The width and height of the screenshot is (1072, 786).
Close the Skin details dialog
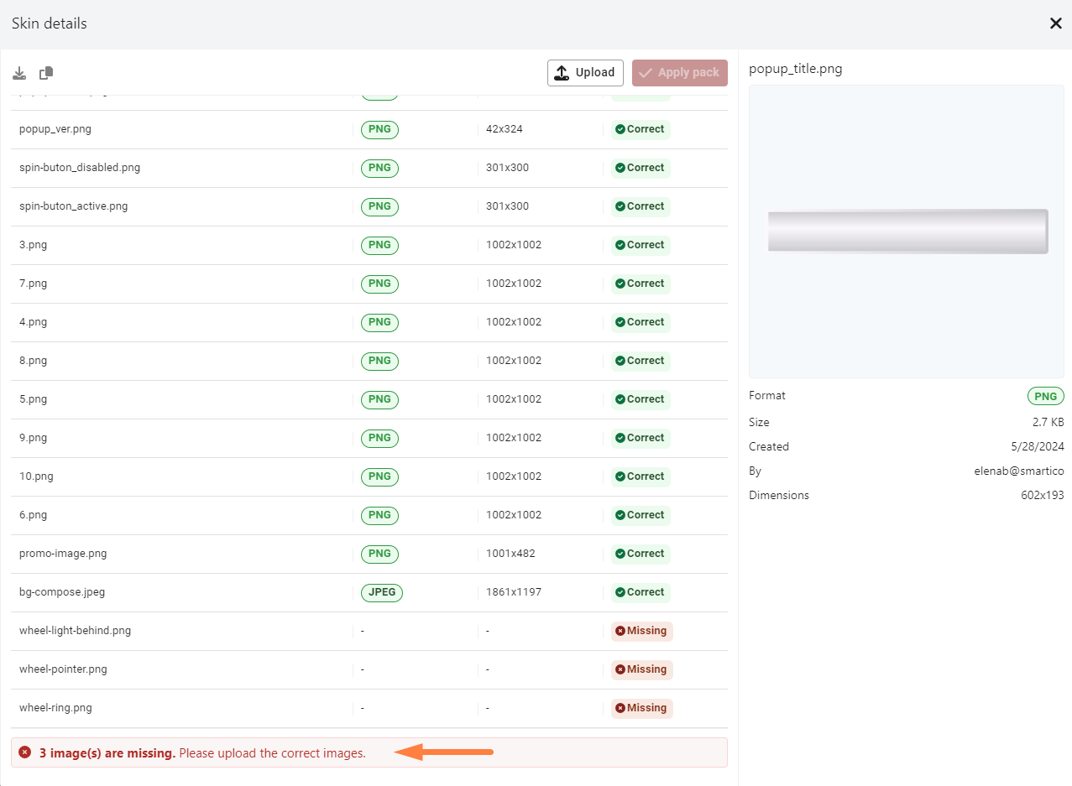click(x=1055, y=23)
